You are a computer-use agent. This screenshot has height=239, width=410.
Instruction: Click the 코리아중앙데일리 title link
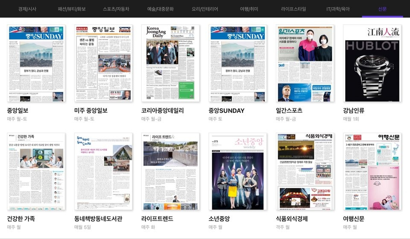click(162, 111)
